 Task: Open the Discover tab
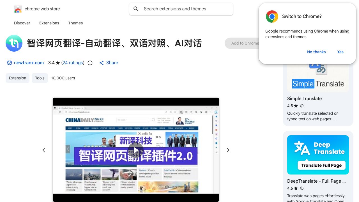pyautogui.click(x=22, y=23)
